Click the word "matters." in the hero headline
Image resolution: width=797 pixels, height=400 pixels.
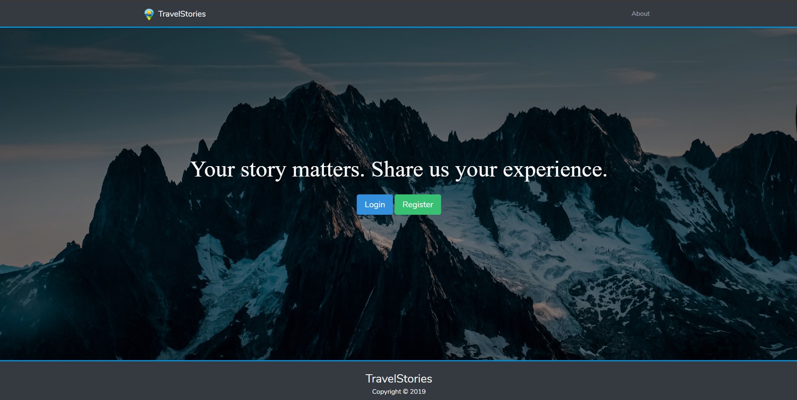click(328, 169)
